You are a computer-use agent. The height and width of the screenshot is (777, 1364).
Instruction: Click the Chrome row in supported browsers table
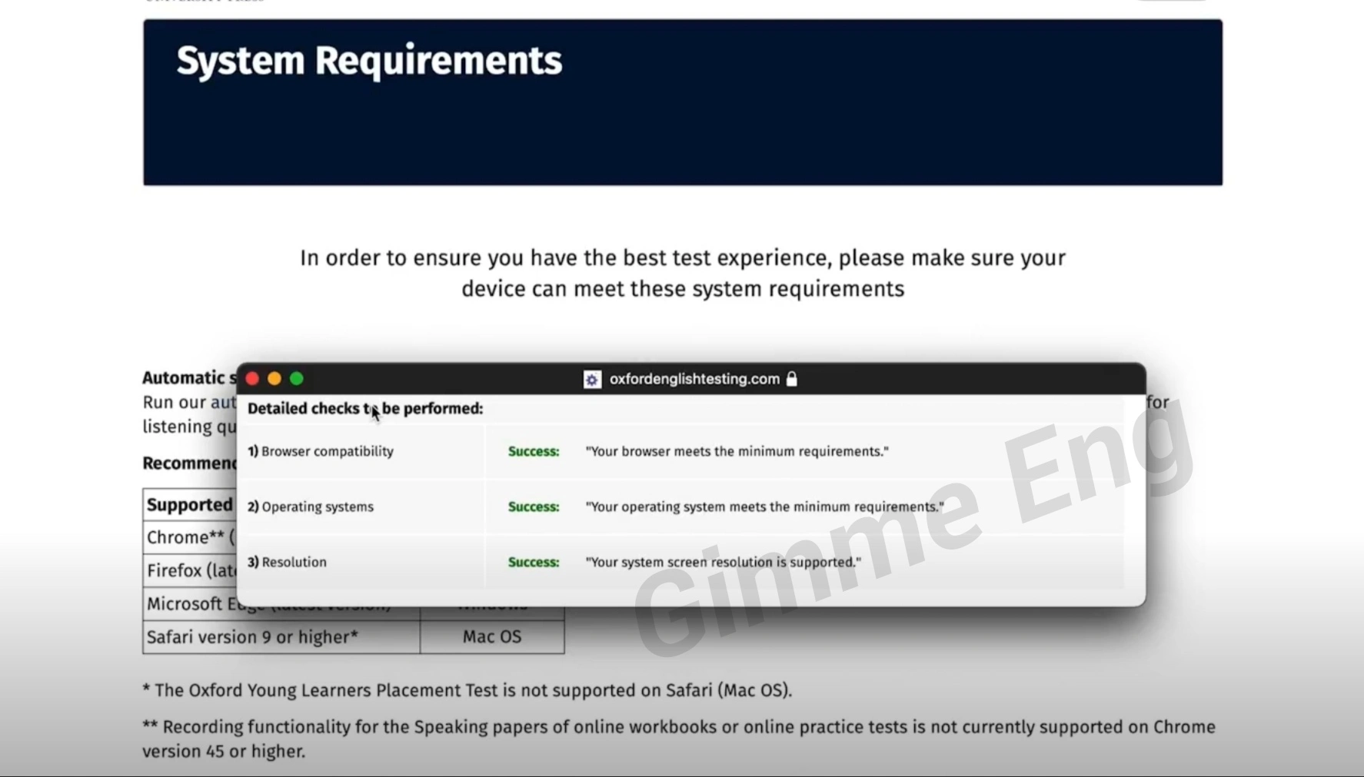click(x=189, y=537)
